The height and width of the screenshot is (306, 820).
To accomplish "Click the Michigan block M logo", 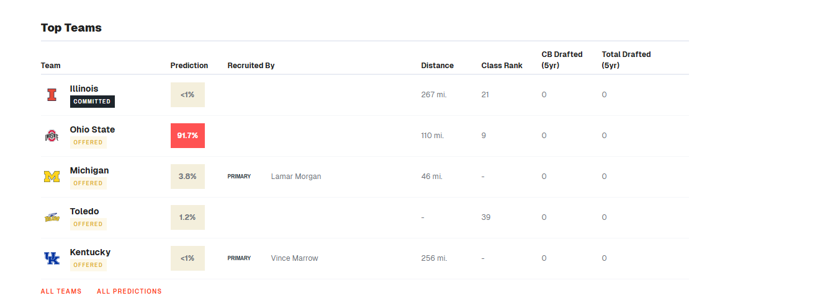I will click(52, 177).
